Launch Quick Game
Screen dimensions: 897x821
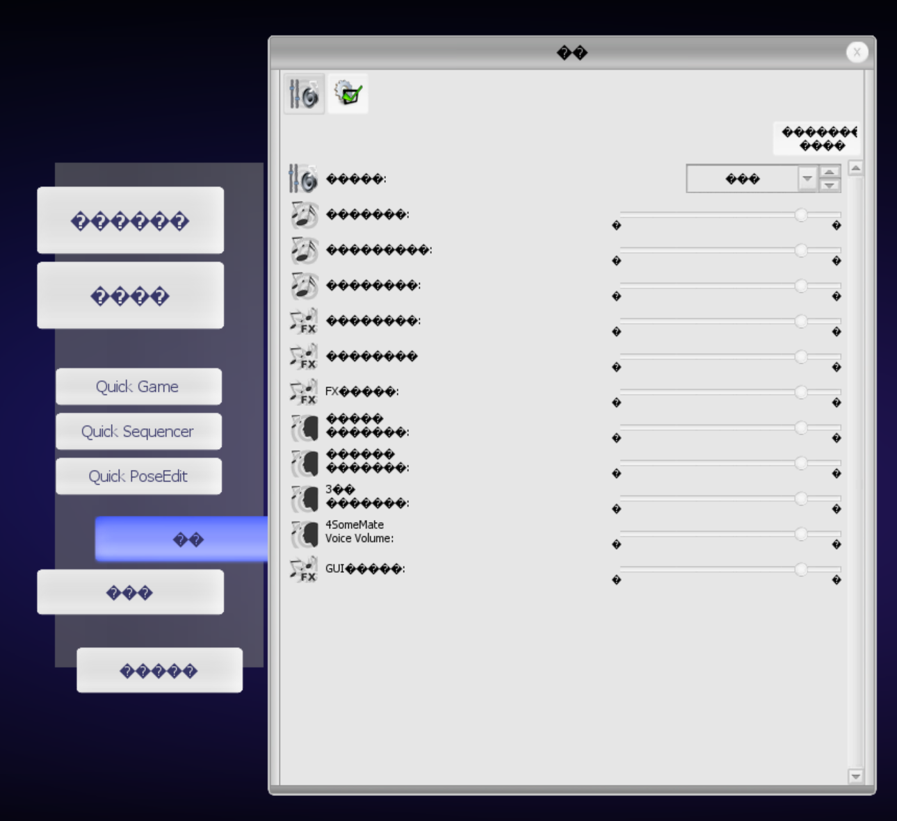point(138,387)
